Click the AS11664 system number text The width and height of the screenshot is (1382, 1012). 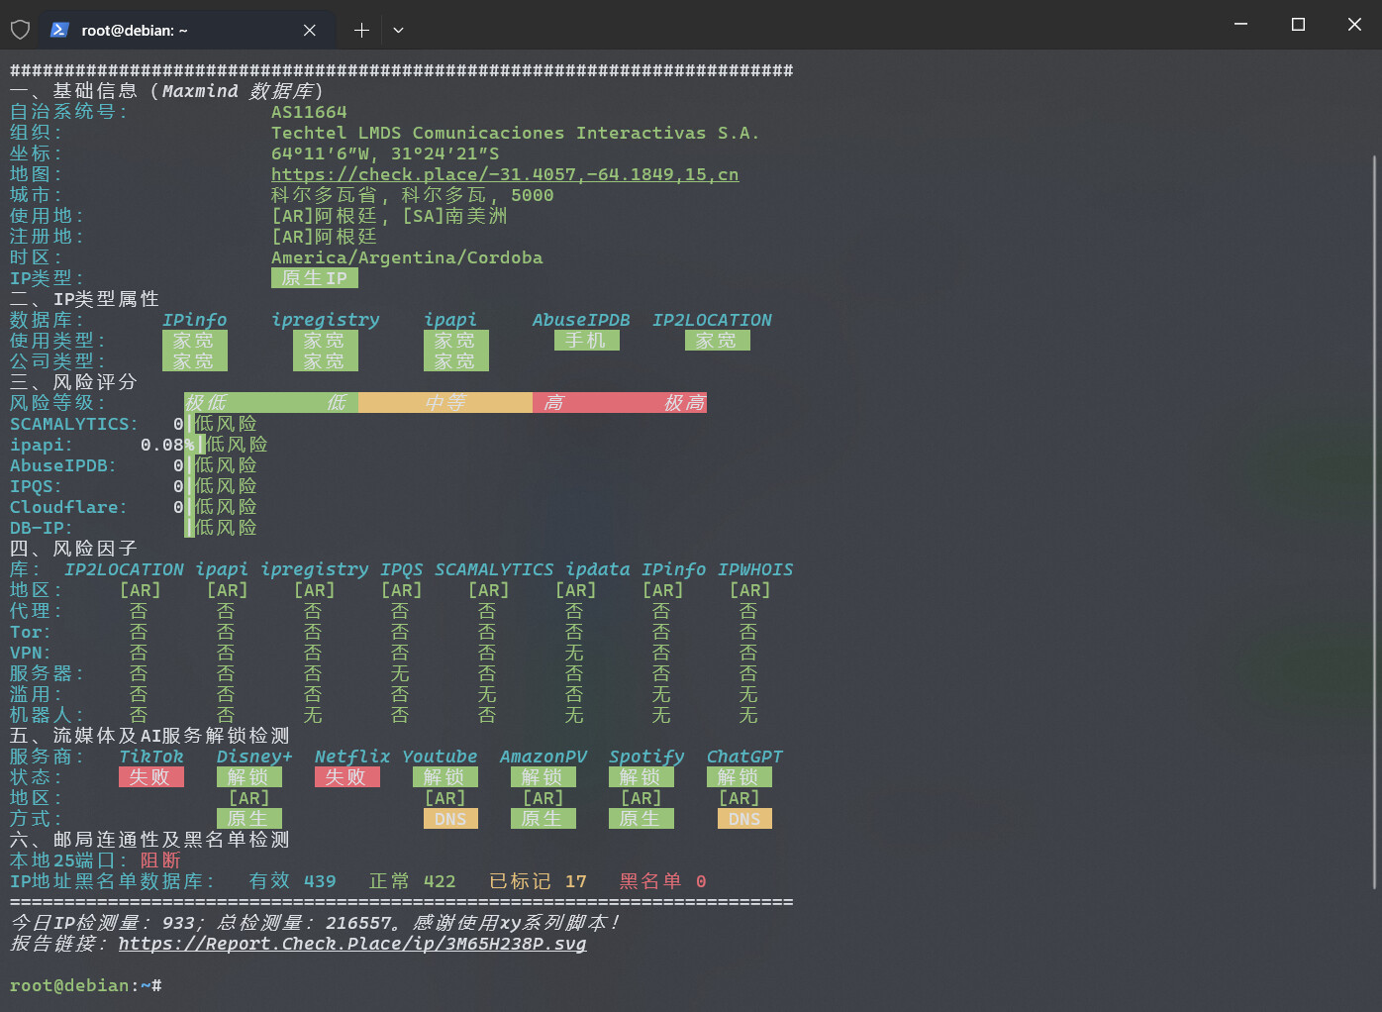click(309, 112)
